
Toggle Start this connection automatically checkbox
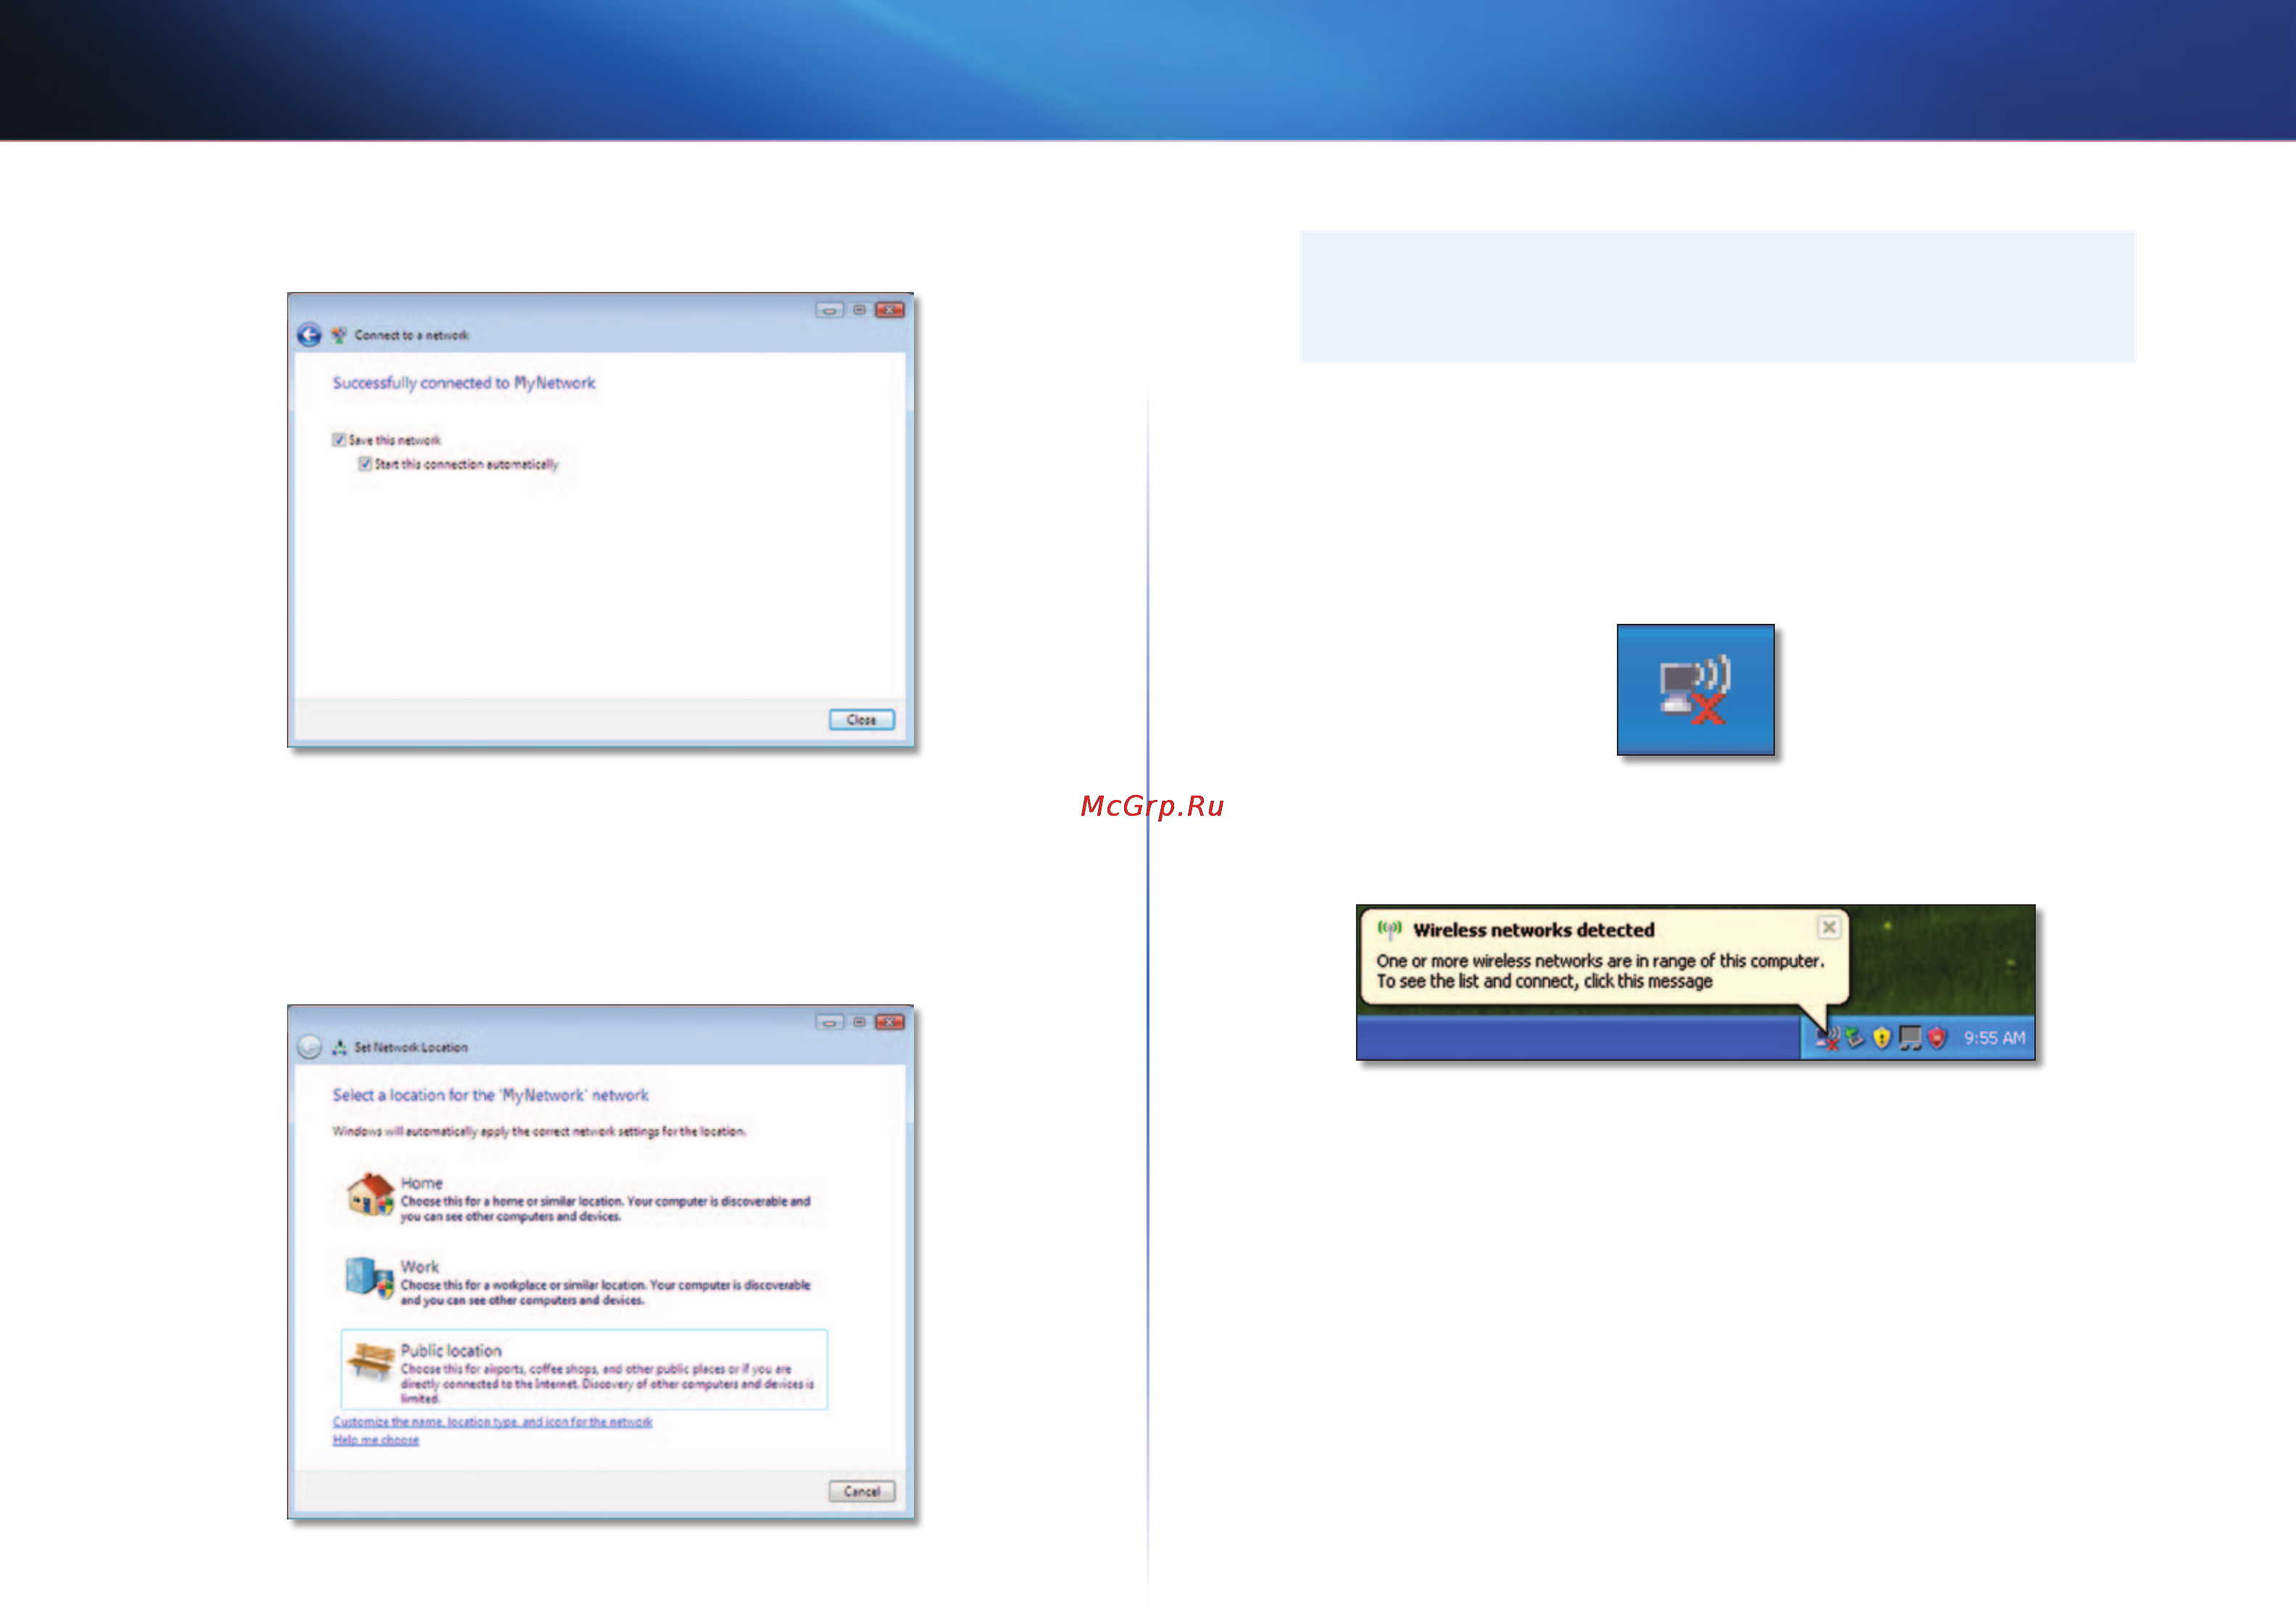click(x=365, y=464)
